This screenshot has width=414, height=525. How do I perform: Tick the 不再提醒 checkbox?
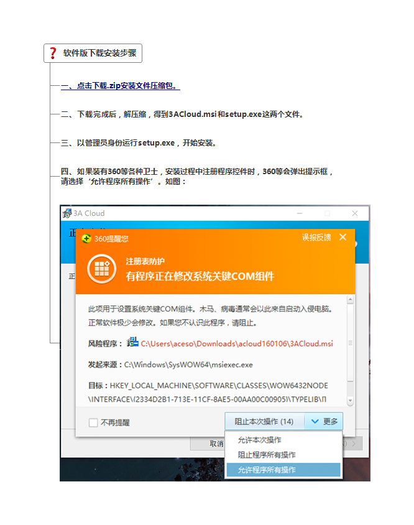coord(93,422)
